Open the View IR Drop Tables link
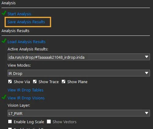Image resolution: width=153 pixels, height=129 pixels. (25, 90)
